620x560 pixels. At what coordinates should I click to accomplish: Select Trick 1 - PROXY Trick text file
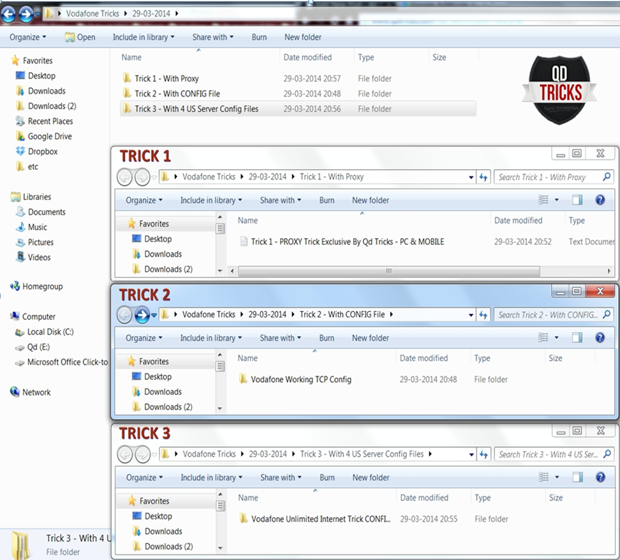343,242
